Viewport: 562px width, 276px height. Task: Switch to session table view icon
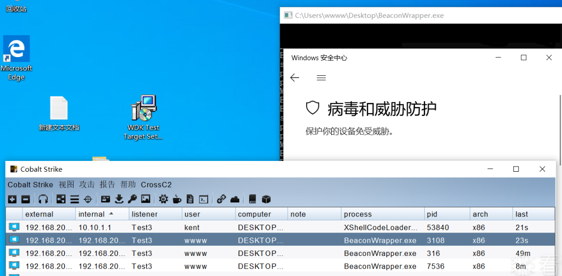74,199
